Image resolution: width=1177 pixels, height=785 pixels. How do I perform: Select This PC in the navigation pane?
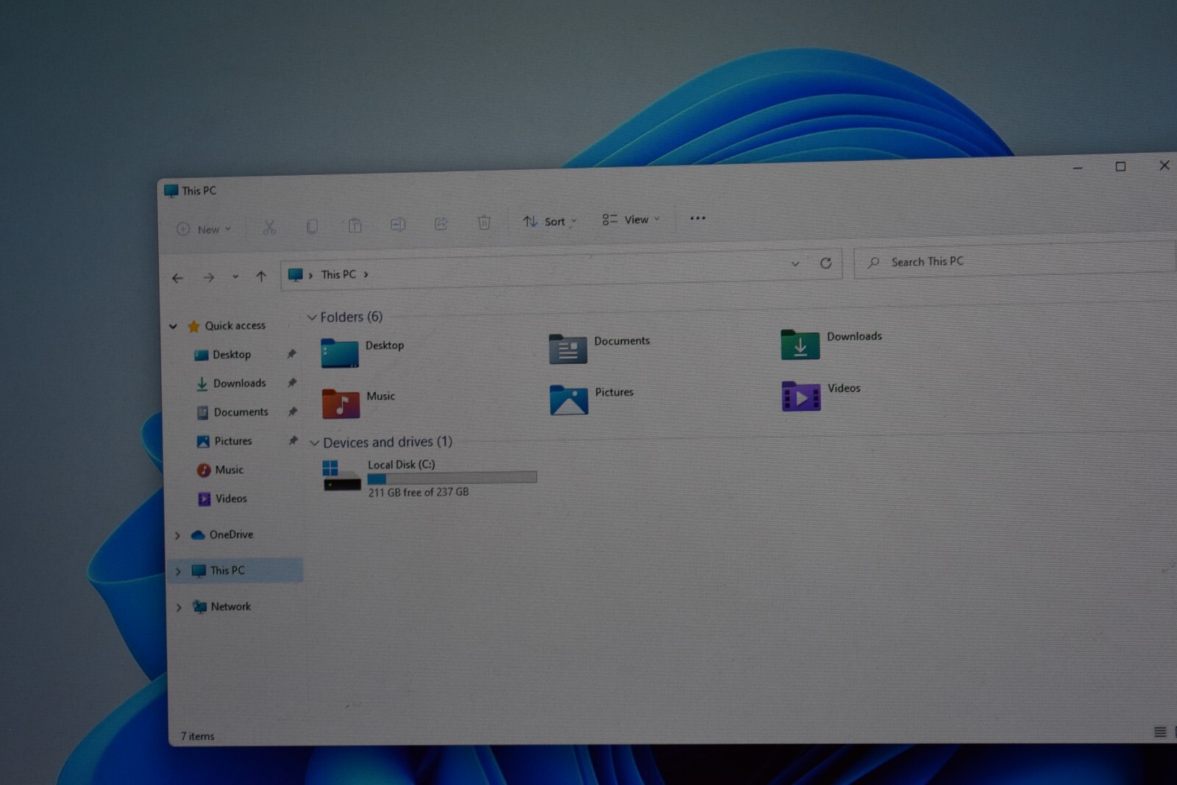(x=235, y=570)
